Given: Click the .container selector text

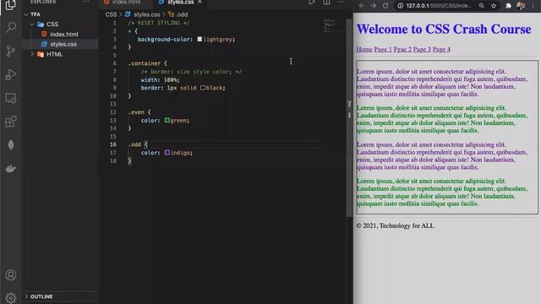Looking at the screenshot, I should (145, 63).
